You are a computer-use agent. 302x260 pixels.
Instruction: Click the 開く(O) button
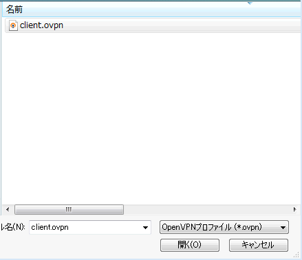(x=190, y=245)
